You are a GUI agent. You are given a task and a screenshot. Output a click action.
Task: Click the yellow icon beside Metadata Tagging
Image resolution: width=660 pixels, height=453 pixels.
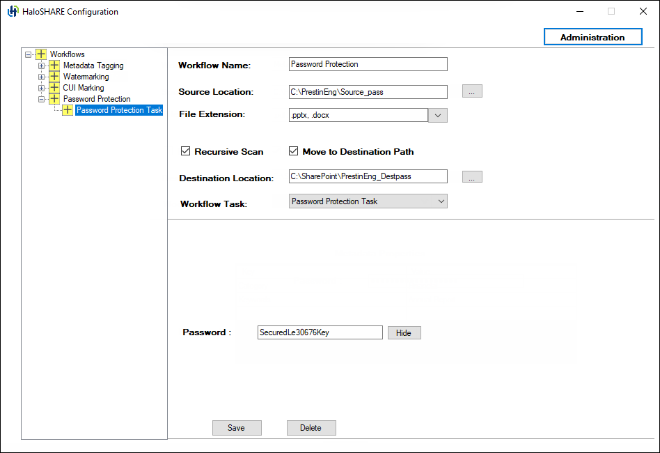click(54, 65)
